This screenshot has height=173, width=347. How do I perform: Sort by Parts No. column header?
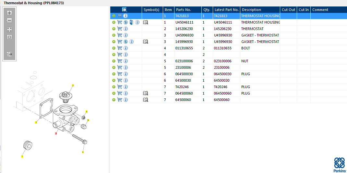188,10
